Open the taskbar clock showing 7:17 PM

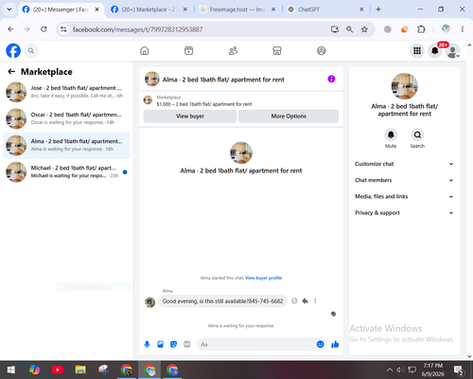pos(432,370)
